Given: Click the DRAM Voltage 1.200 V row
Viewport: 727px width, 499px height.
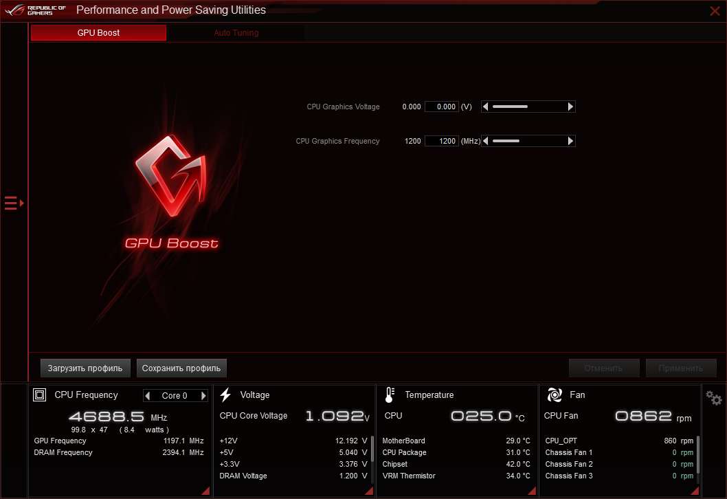Looking at the screenshot, I should point(293,476).
